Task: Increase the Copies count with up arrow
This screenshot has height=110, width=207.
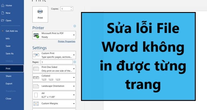Action: [x=71, y=8]
